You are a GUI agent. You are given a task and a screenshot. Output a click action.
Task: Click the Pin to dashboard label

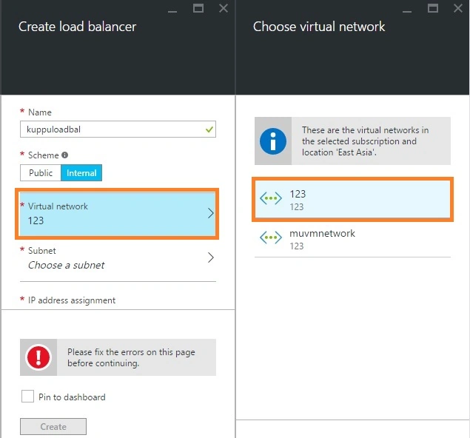[72, 397]
